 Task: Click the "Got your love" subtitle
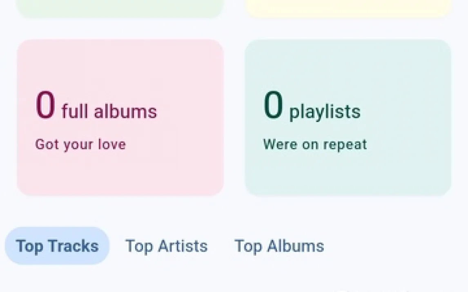80,144
